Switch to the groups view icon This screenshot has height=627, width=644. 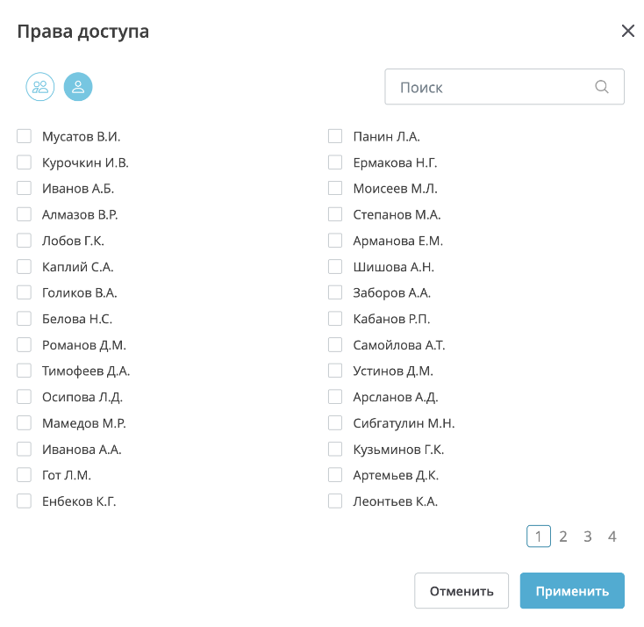(40, 86)
